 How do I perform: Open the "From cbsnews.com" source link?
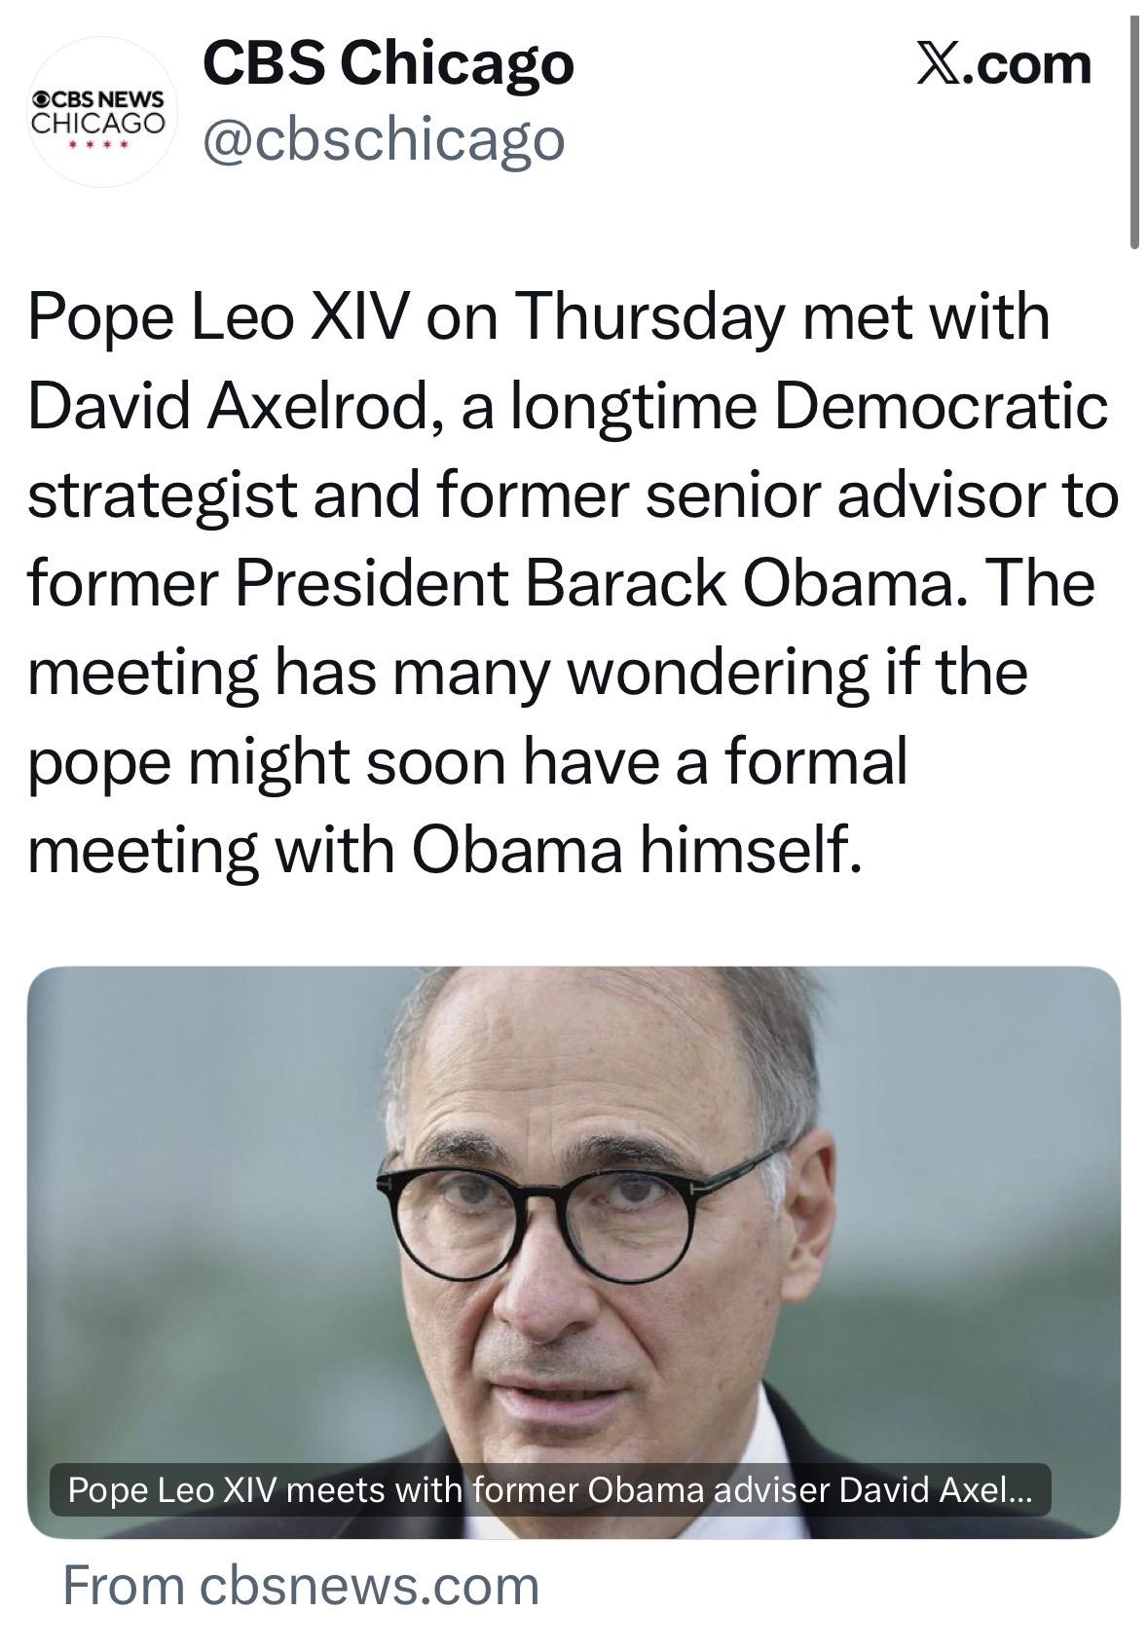tap(301, 1585)
